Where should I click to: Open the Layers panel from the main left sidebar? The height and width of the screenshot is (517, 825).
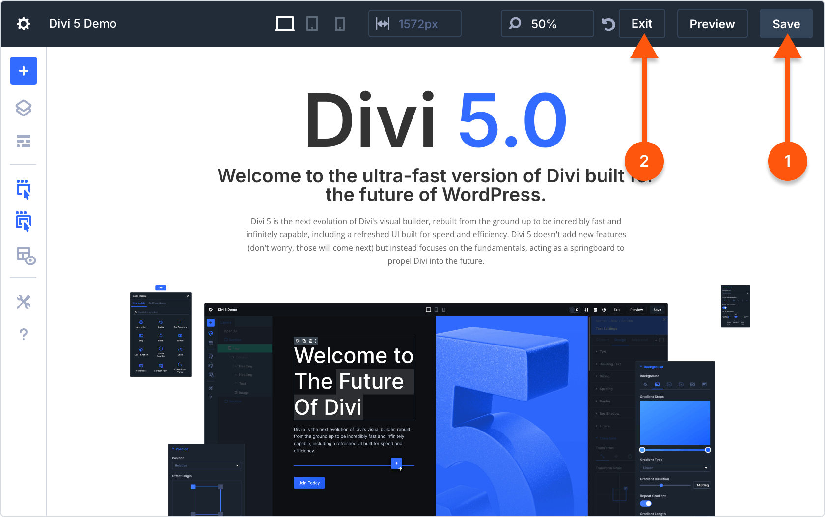[23, 108]
